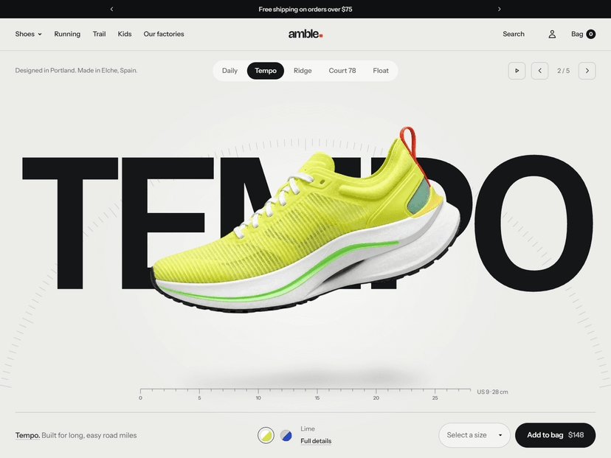Choose the Lime color swatch
Viewport: 611px width, 458px height.
[x=266, y=435]
